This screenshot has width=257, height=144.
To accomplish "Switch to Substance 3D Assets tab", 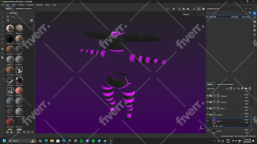I will pos(23,9).
